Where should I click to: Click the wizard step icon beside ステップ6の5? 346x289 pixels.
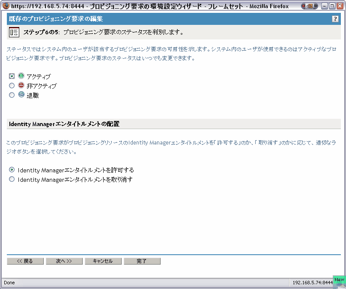(x=14, y=32)
